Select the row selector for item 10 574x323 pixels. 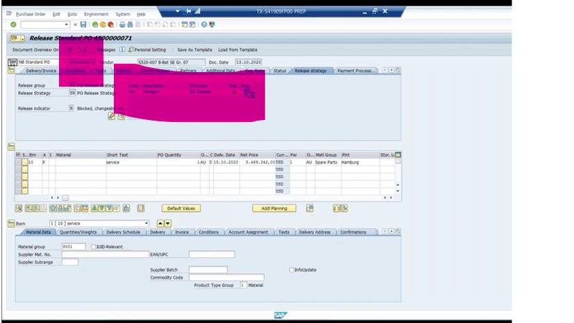pyautogui.click(x=18, y=162)
